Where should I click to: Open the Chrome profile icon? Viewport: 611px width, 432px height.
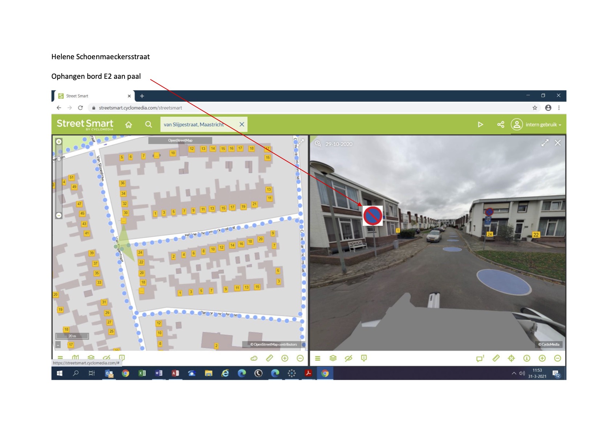tap(548, 108)
